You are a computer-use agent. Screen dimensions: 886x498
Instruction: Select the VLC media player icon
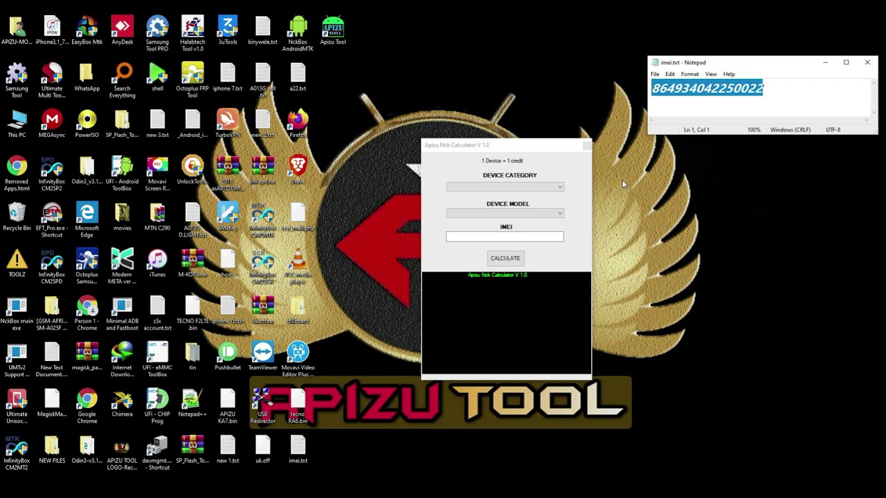[298, 267]
